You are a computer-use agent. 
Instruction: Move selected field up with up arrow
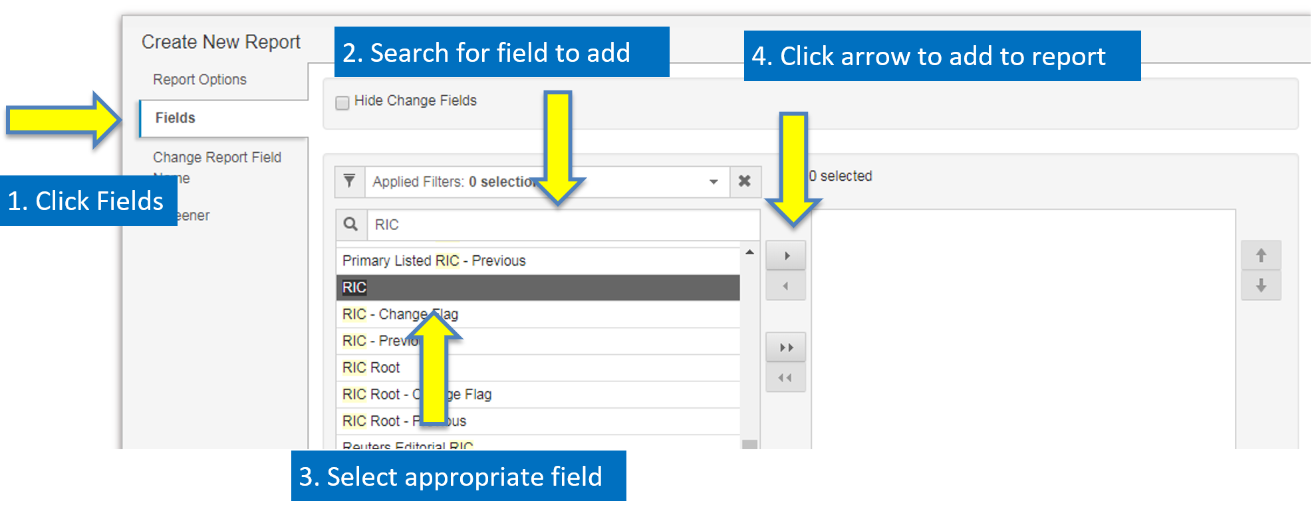(1261, 256)
